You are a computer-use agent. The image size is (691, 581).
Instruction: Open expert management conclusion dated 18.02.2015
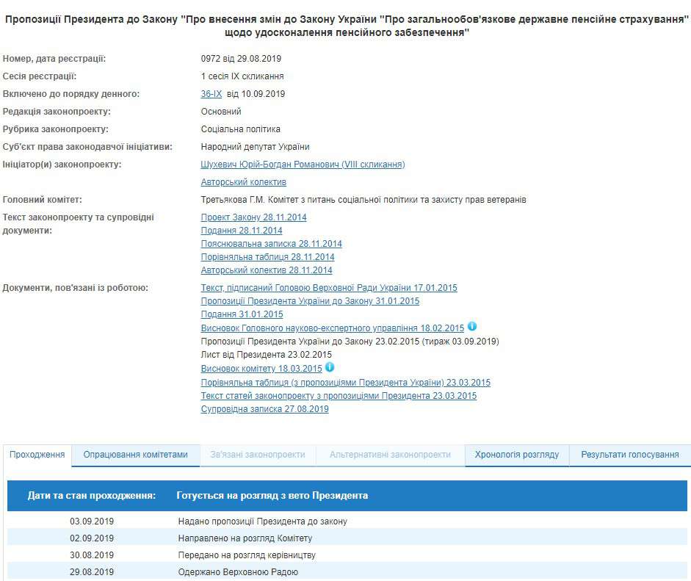click(330, 328)
